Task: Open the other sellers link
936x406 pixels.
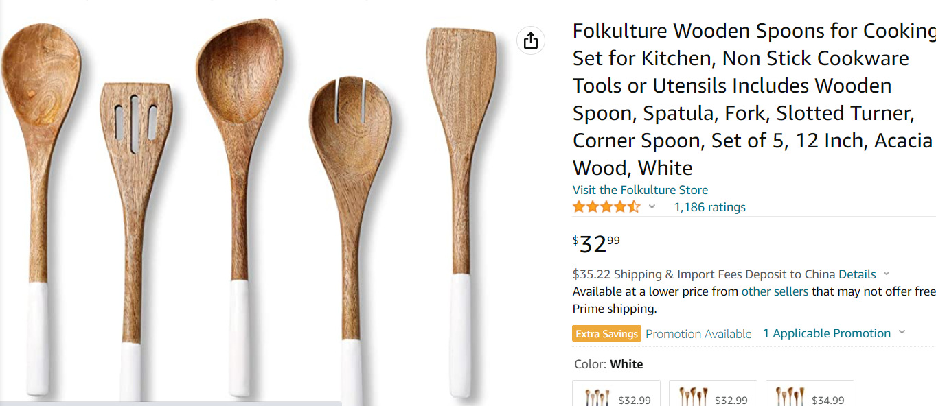Action: 775,291
